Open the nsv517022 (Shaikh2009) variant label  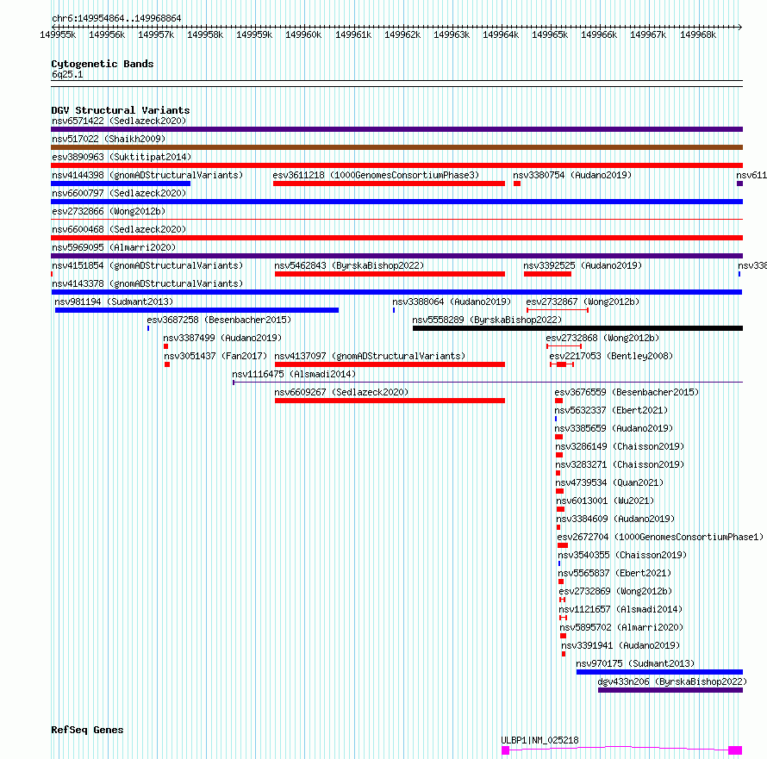(109, 139)
